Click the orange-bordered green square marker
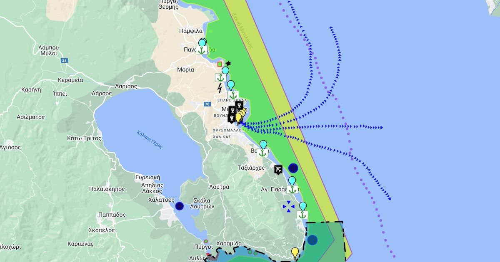The image size is (500, 262). (220, 64)
